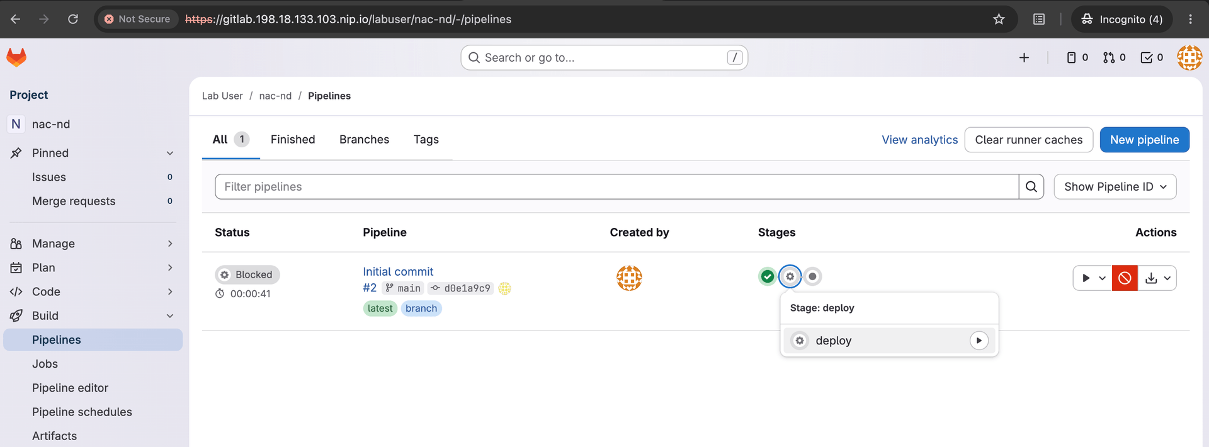Click the New pipeline button

pos(1144,140)
